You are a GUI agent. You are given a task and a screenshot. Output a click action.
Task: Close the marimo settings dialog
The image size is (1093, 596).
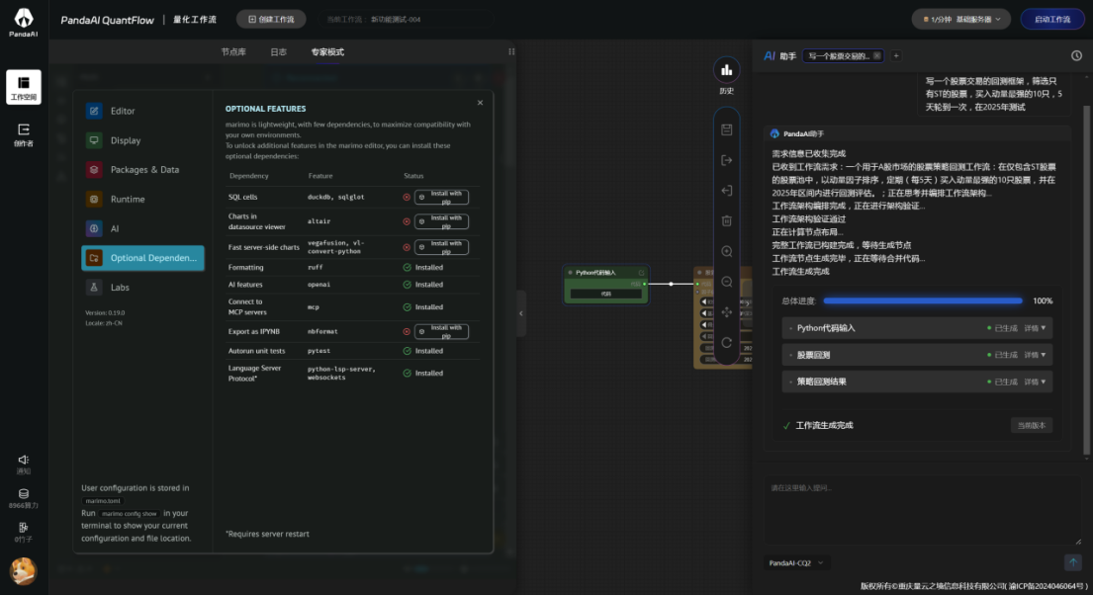click(x=480, y=103)
